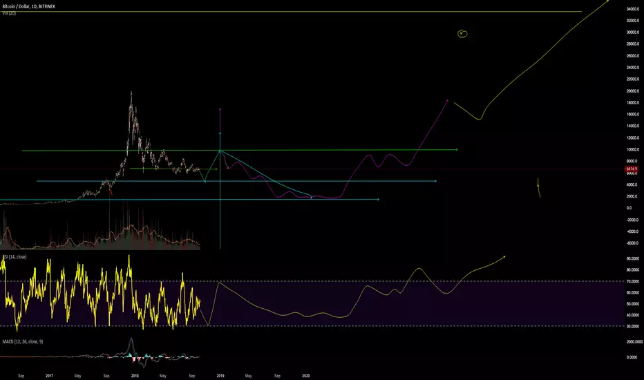
Task: Click the 8000.0 price axis label
Action: point(632,162)
